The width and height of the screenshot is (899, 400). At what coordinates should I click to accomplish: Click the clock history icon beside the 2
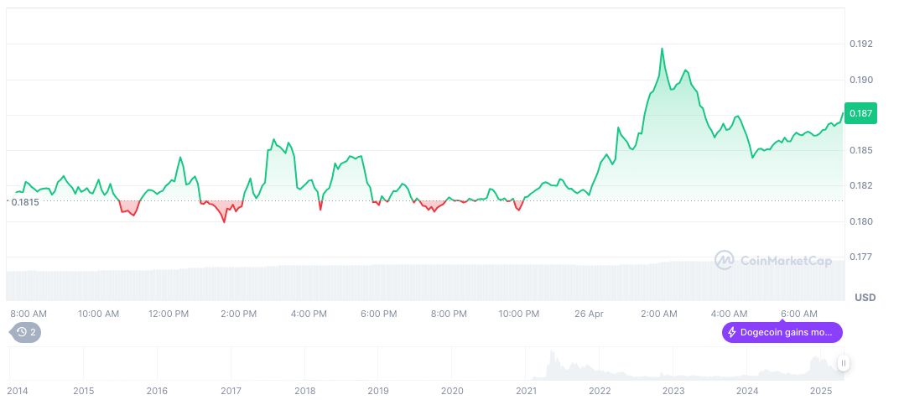[21, 332]
